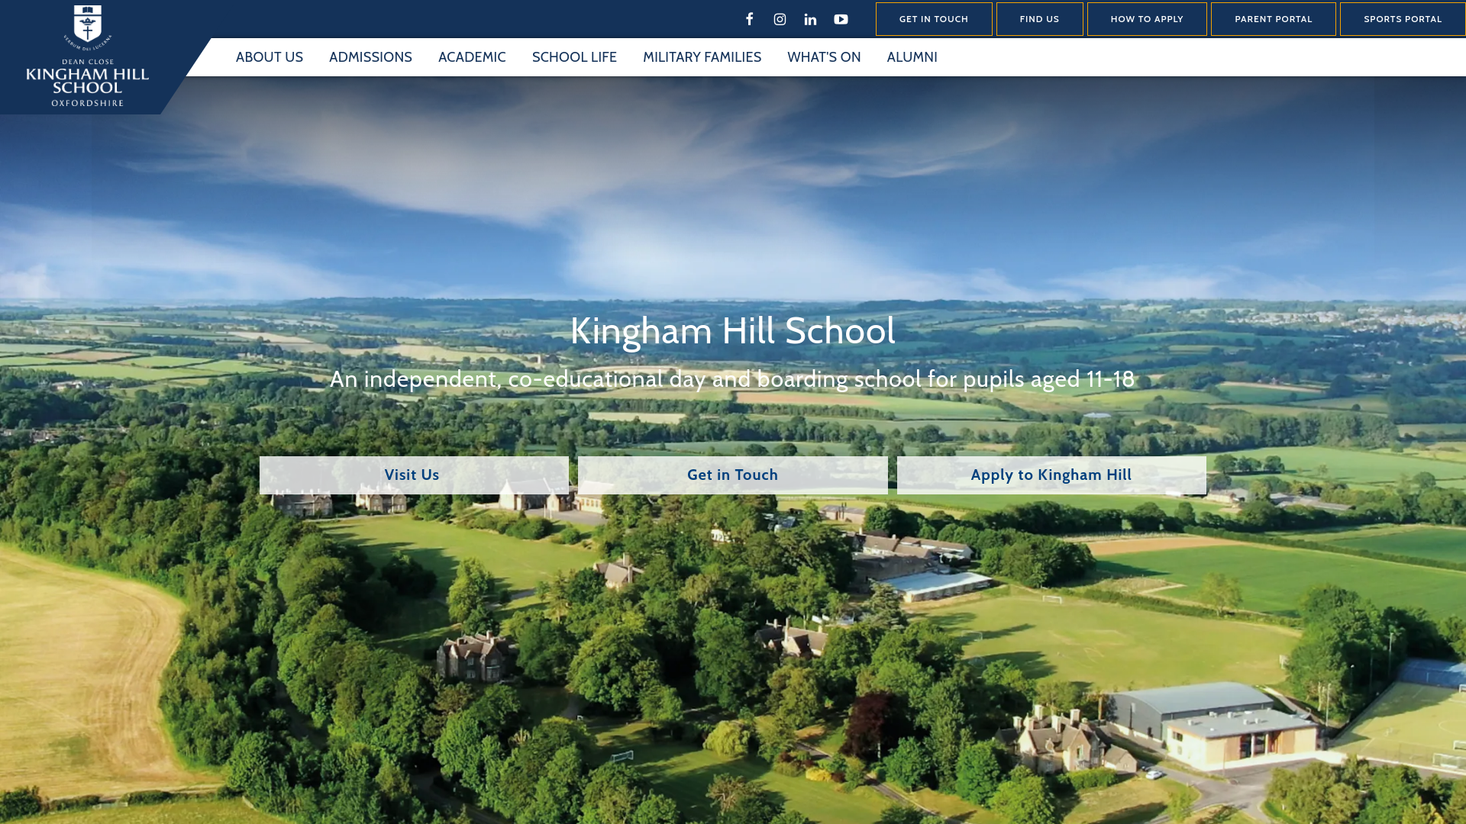Open the Admissions menu
The image size is (1466, 824).
click(x=370, y=57)
